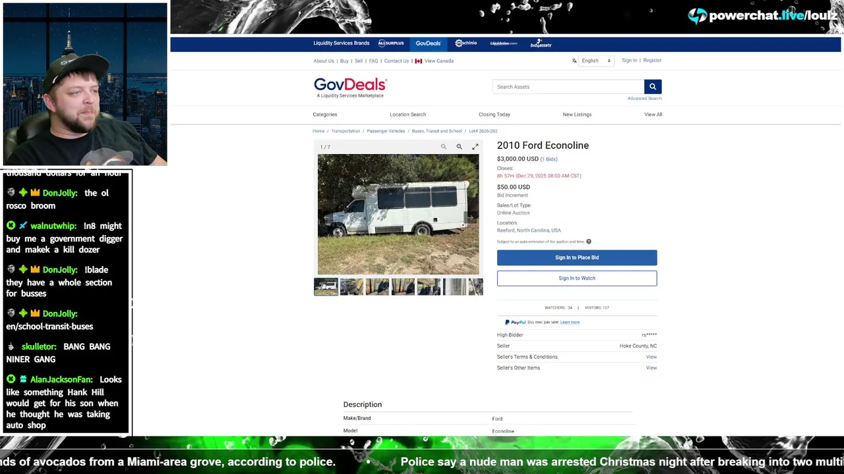Screen dimensions: 844x474
Task: Go to Buses, Transit and School breadcrumb
Action: (x=437, y=131)
